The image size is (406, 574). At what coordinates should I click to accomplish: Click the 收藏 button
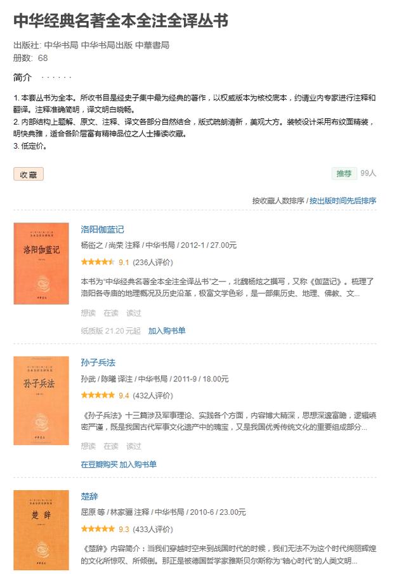click(x=29, y=174)
